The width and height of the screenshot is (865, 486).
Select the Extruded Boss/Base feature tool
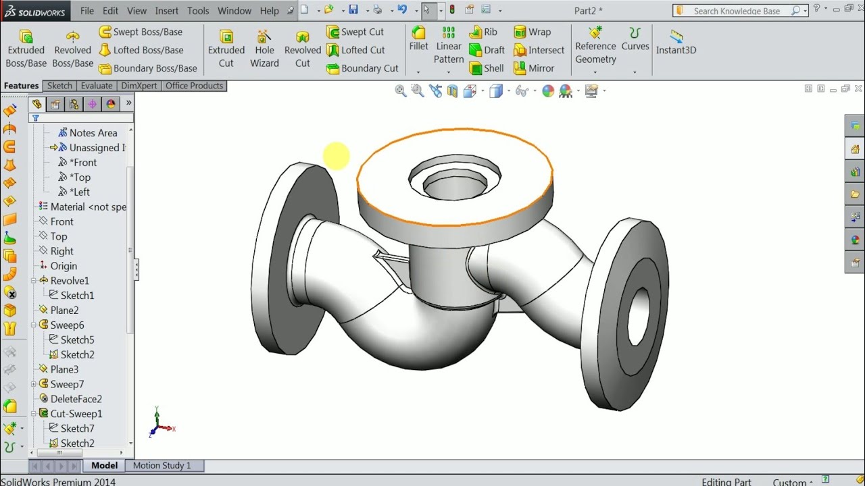26,47
